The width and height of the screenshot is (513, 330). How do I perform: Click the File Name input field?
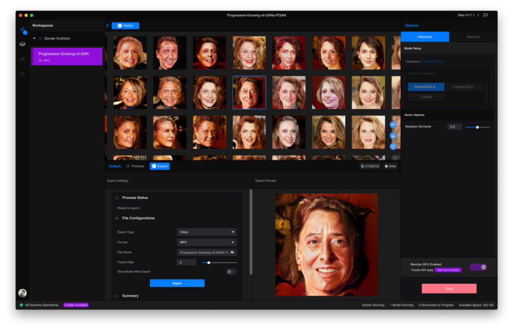pyautogui.click(x=207, y=252)
